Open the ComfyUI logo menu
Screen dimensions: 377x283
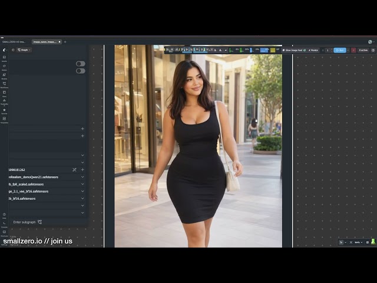(4, 50)
